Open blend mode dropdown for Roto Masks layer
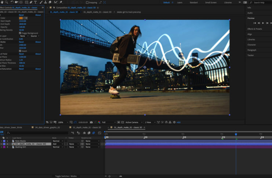The image size is (272, 178). pyautogui.click(x=57, y=141)
